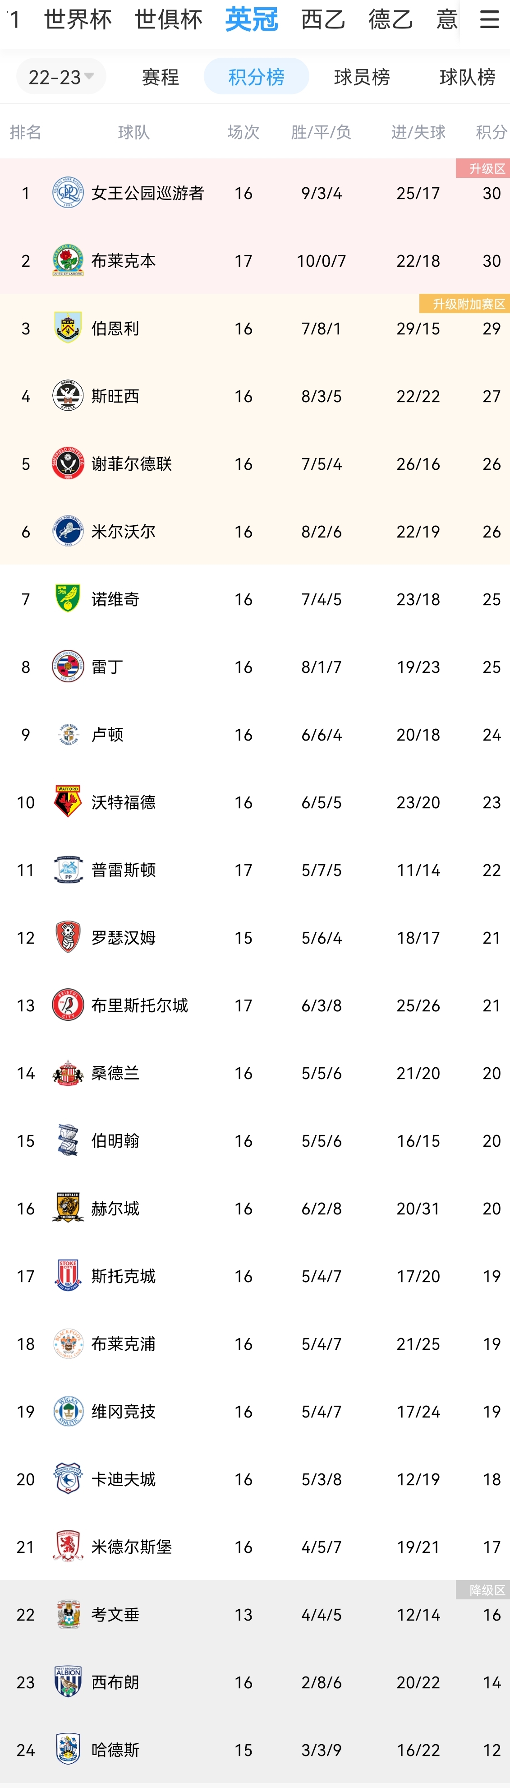Switch to the 球员榜 tab
The image size is (510, 1788).
[x=362, y=76]
